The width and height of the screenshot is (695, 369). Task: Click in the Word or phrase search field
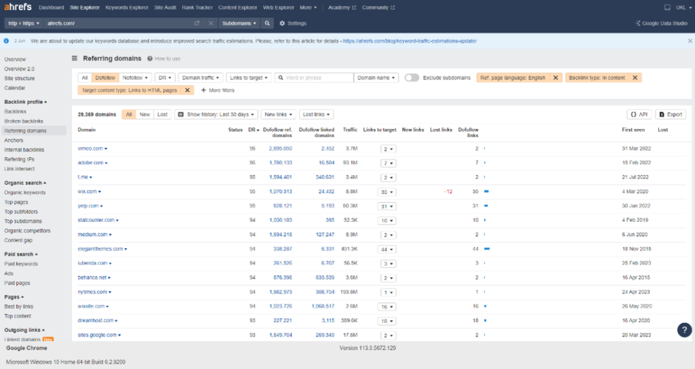[314, 77]
